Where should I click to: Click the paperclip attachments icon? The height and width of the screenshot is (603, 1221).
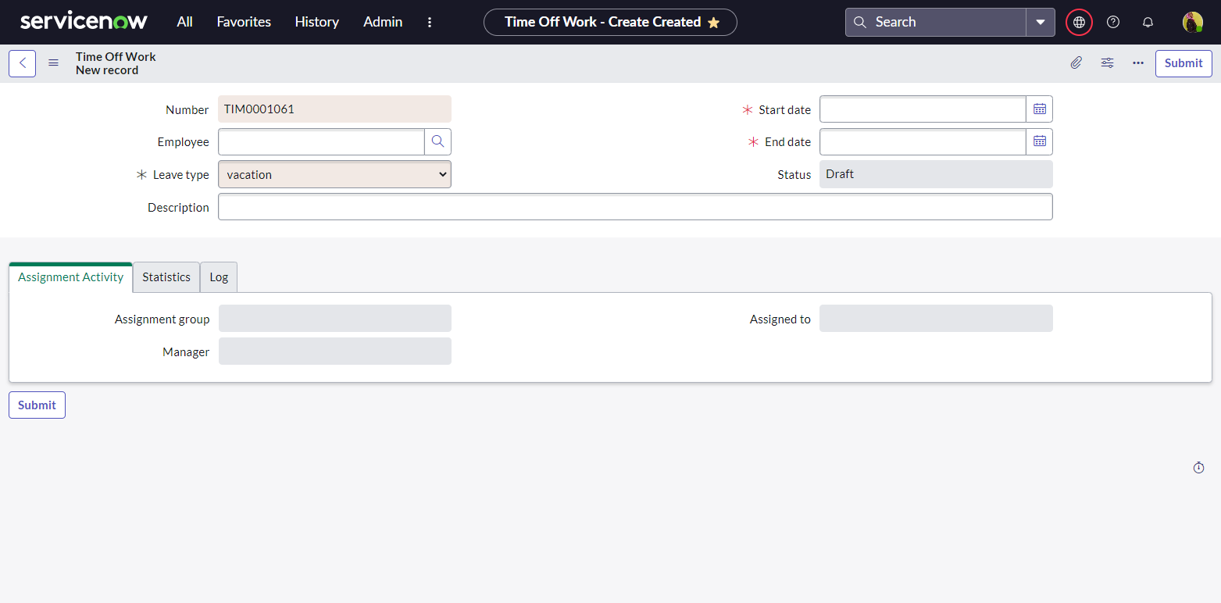click(x=1076, y=63)
